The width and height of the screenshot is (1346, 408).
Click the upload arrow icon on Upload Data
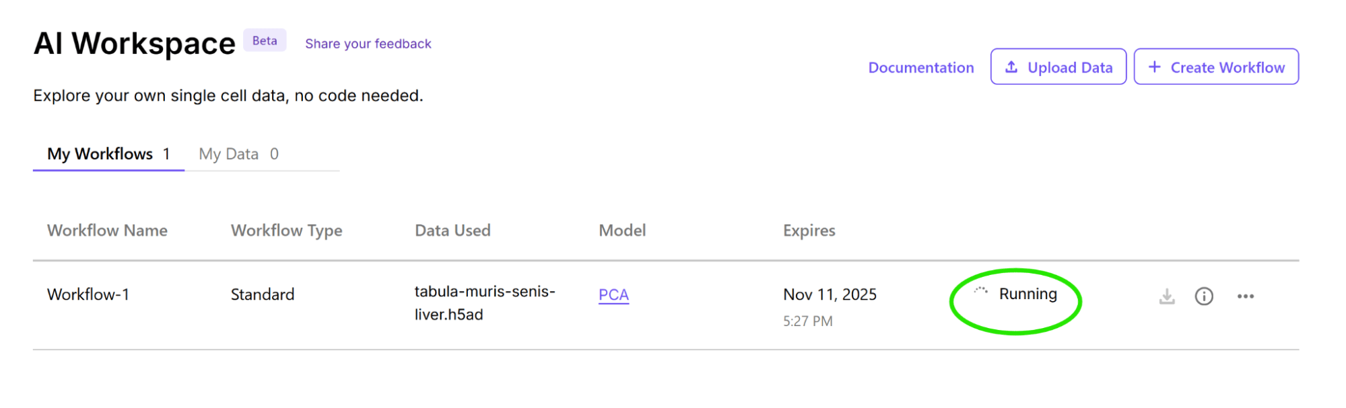(x=1011, y=67)
